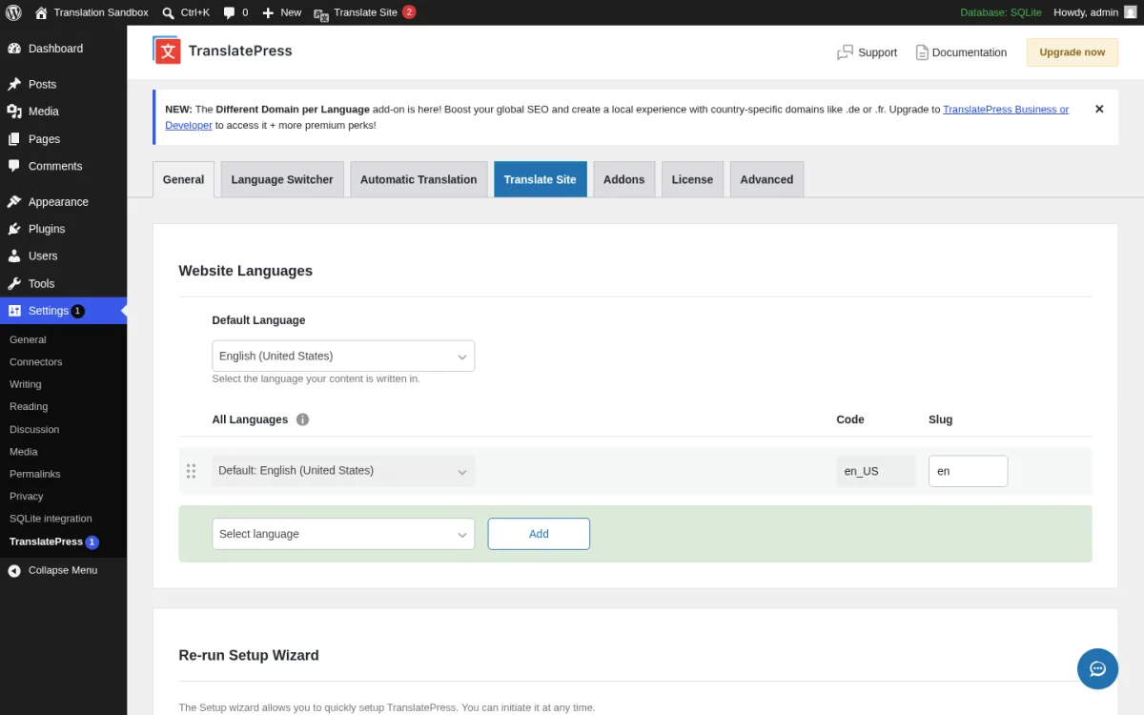This screenshot has width=1144, height=715.
Task: Click the Tools wrench icon
Action: pos(14,283)
